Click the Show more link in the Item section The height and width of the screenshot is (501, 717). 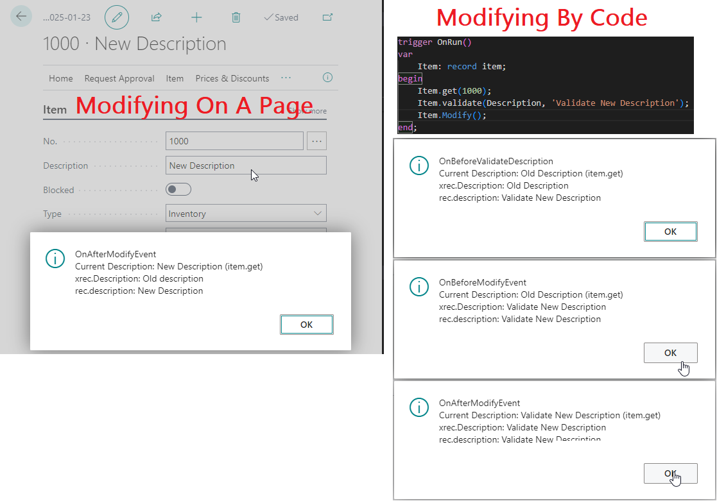(x=308, y=110)
